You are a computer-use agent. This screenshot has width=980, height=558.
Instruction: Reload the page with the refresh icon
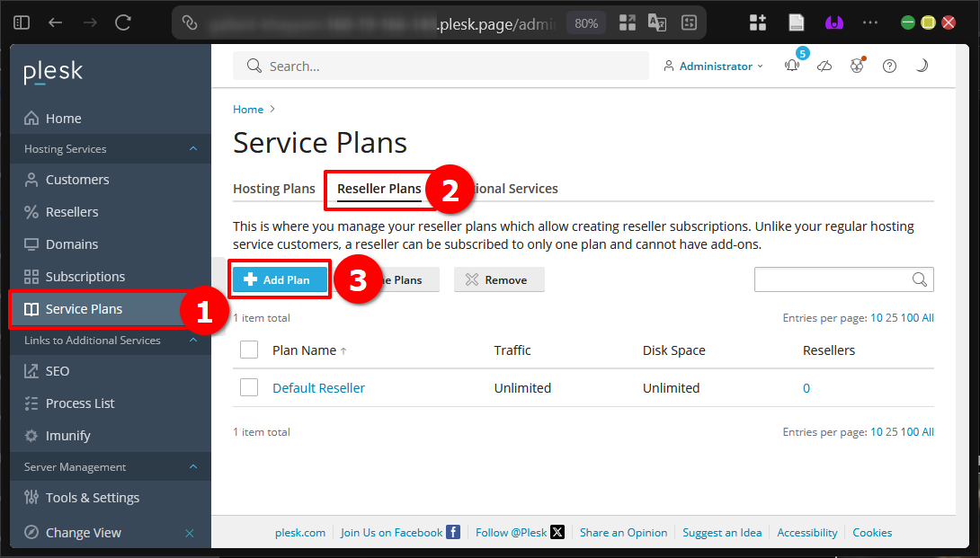(123, 23)
